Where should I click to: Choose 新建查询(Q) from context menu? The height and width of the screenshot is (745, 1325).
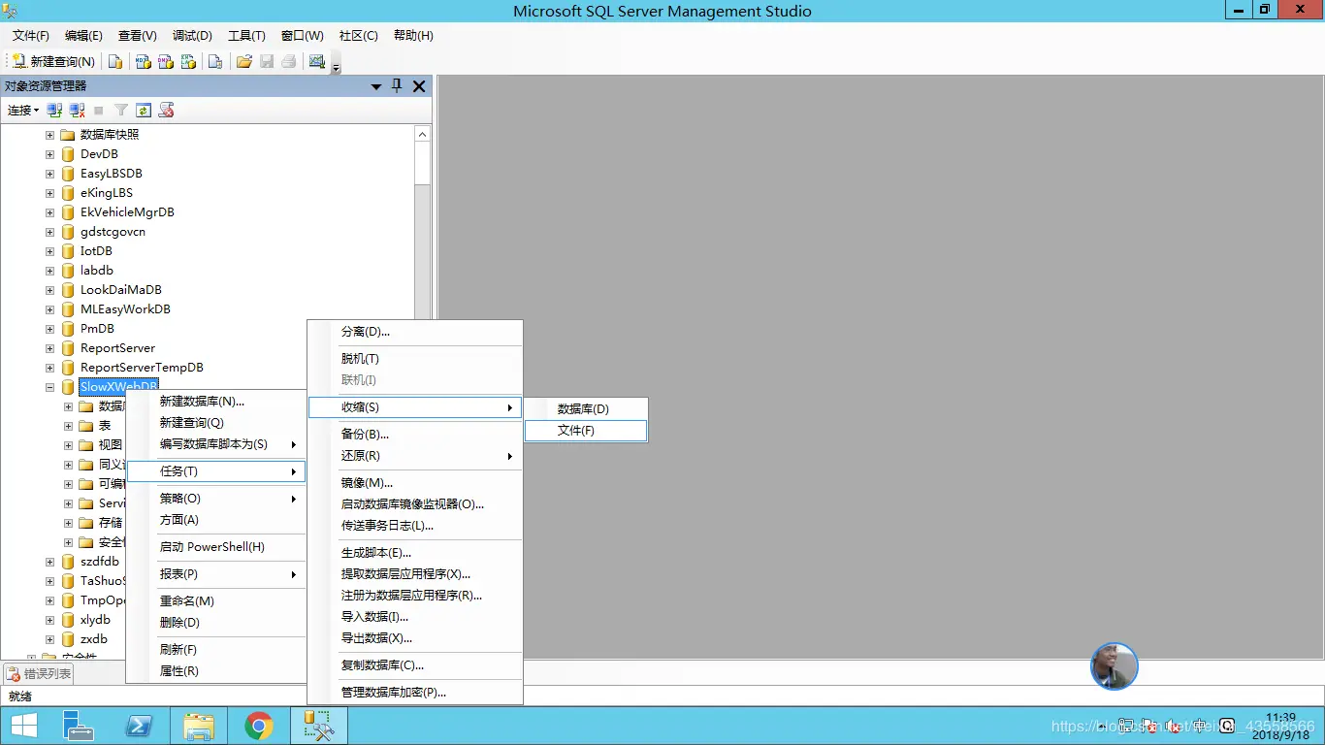[215, 423]
